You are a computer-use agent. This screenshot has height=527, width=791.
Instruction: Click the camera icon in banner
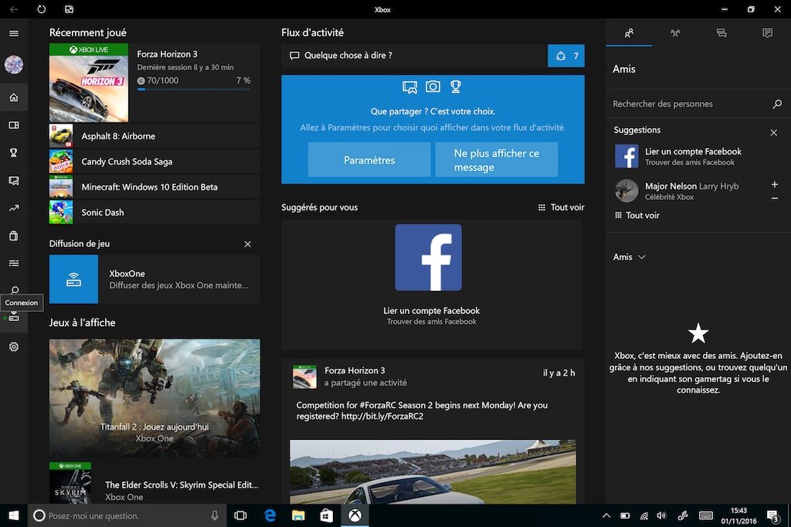click(433, 86)
